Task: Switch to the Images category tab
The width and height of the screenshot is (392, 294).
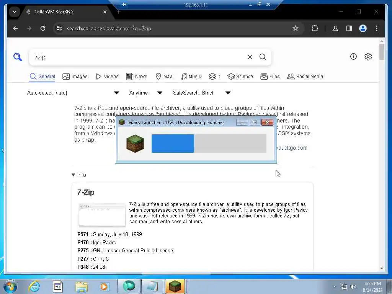Action: point(75,77)
